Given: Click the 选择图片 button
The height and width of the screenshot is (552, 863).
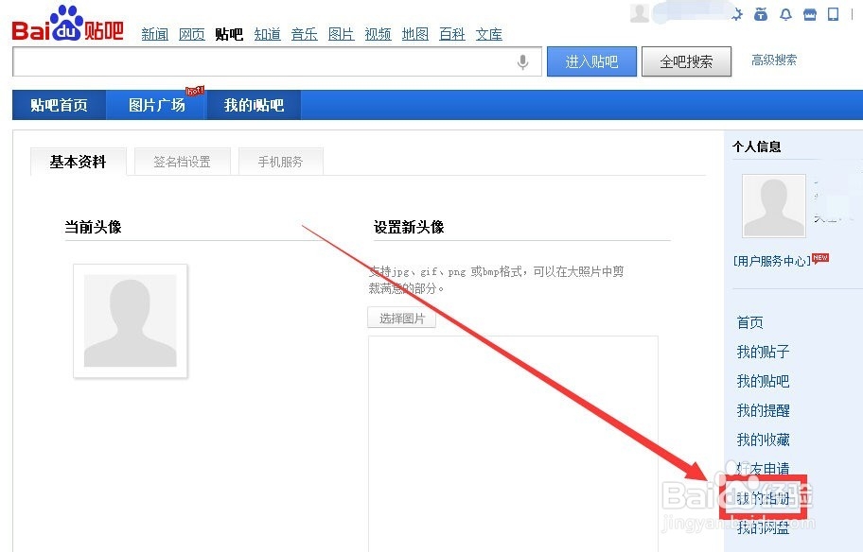Looking at the screenshot, I should (401, 318).
